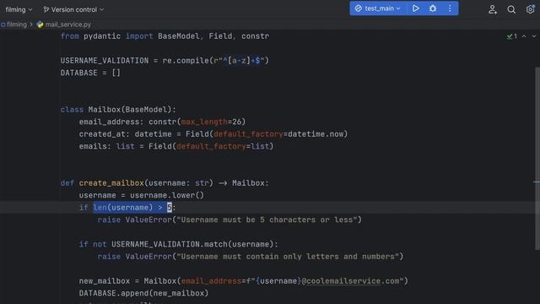Click on class Mailbox(BaseModel) declaration
540x304 pixels.
pos(118,110)
